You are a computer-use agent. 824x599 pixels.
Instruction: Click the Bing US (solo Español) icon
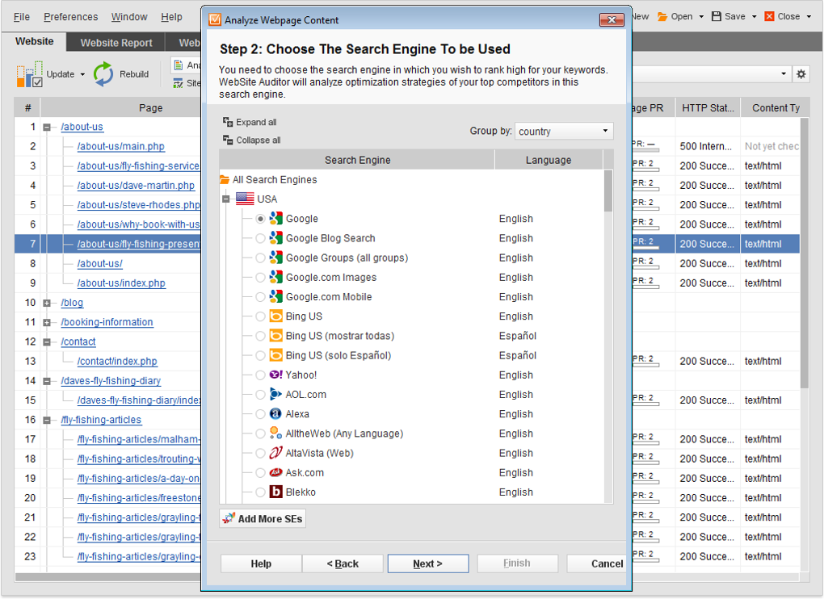276,355
